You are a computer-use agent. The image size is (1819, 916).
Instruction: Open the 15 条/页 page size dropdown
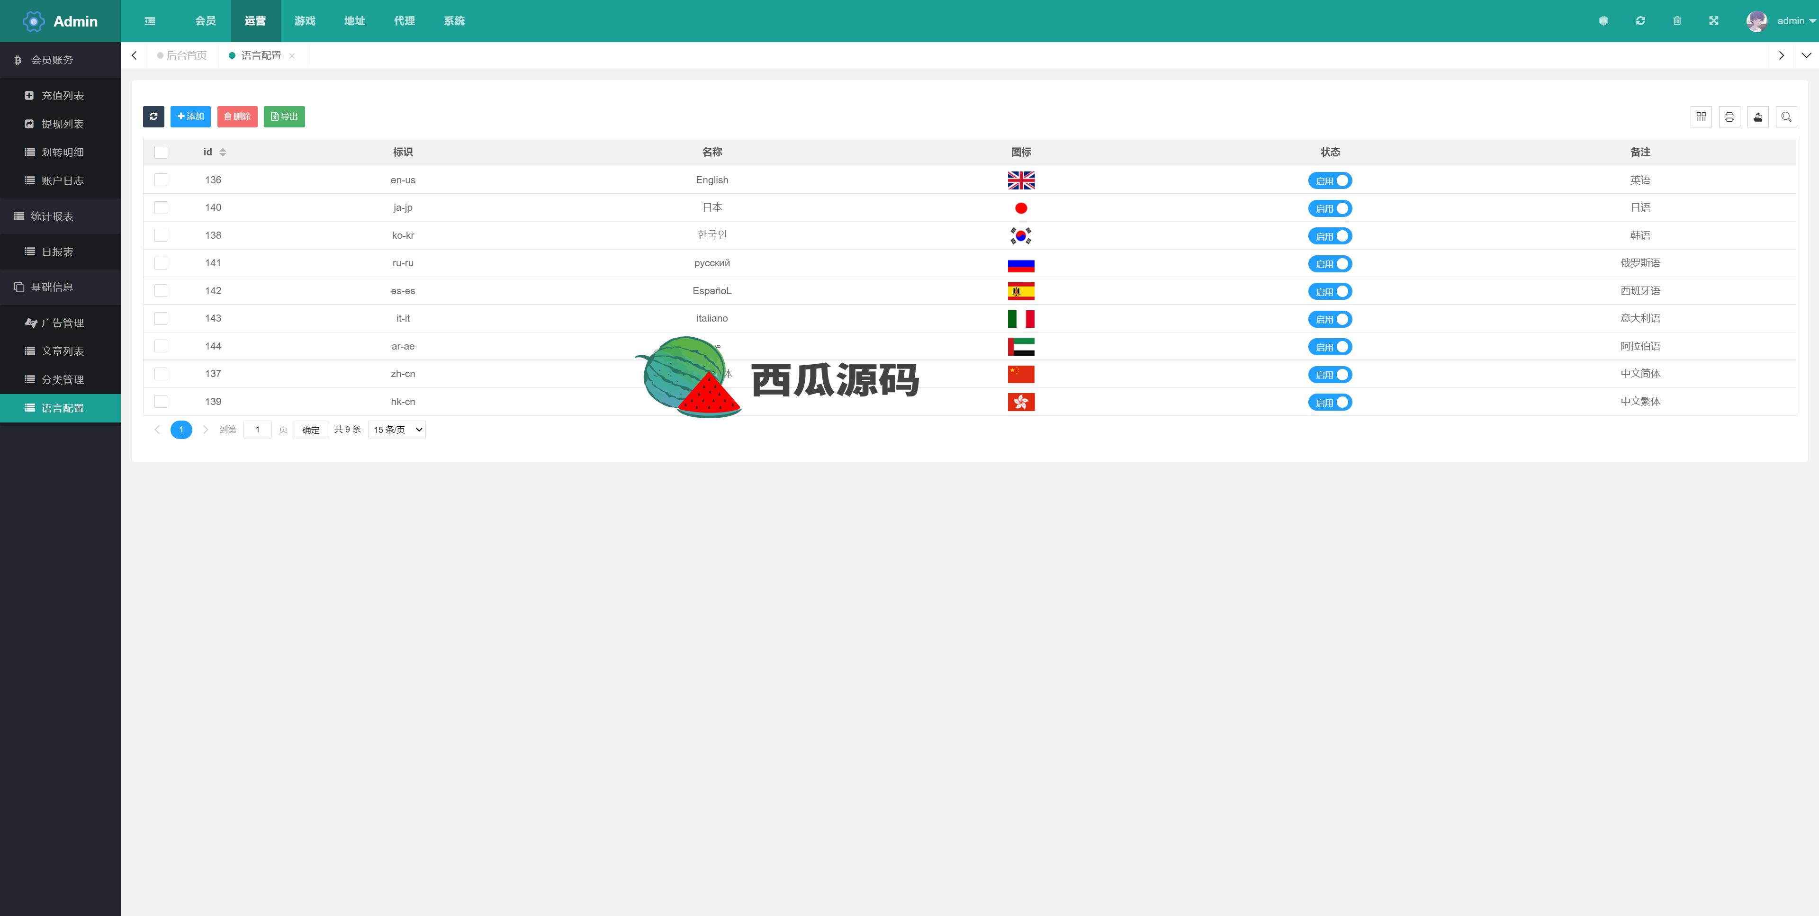pyautogui.click(x=397, y=430)
